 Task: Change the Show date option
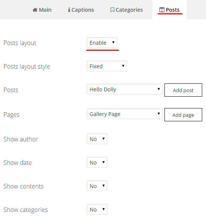click(97, 162)
